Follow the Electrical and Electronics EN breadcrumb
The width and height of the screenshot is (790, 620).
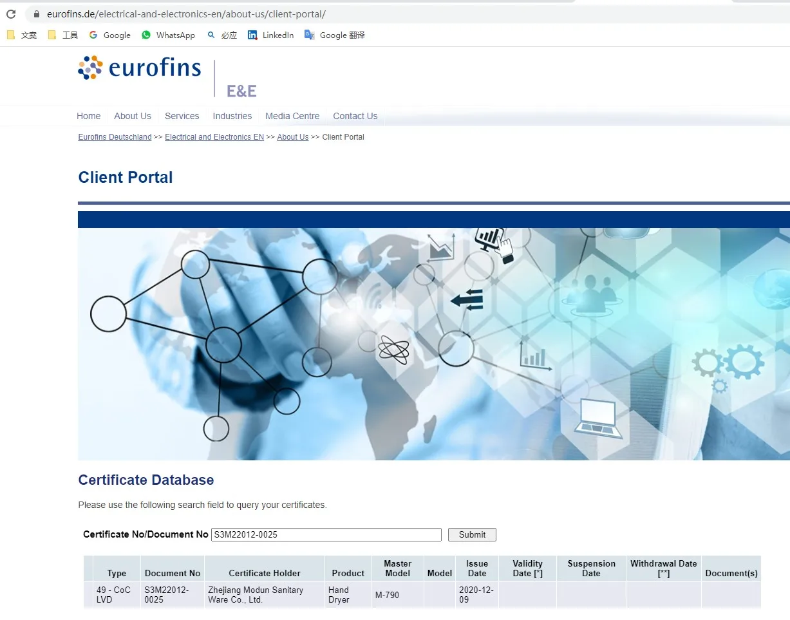214,137
